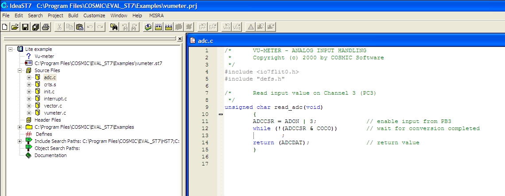Expand the adc.c tree node
This screenshot has width=505, height=196.
pyautogui.click(x=29, y=77)
